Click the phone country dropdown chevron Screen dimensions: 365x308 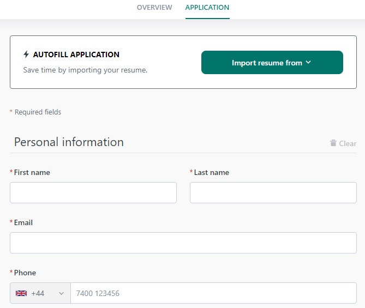(x=61, y=293)
